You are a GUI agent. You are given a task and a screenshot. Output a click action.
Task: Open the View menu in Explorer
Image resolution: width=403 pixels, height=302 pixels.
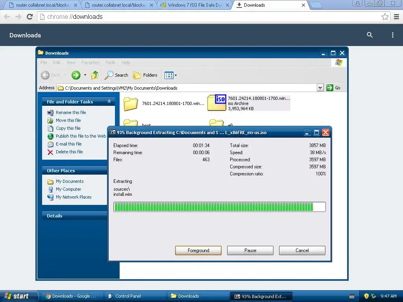(x=71, y=63)
